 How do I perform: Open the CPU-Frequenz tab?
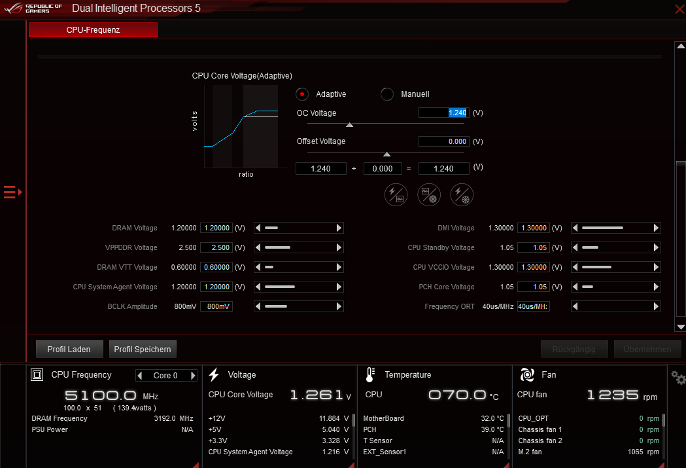[93, 29]
